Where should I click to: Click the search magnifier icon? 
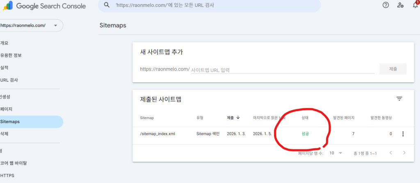107,5
